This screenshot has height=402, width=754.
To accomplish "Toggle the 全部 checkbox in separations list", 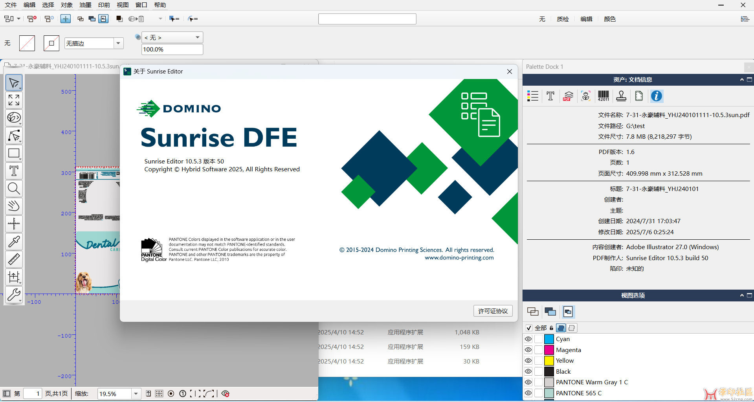I will click(x=529, y=328).
